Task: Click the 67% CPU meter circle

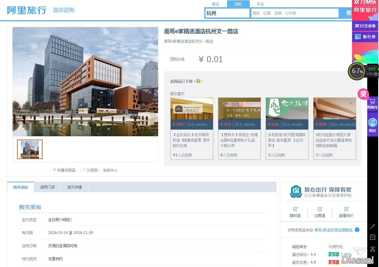Action: (x=357, y=71)
